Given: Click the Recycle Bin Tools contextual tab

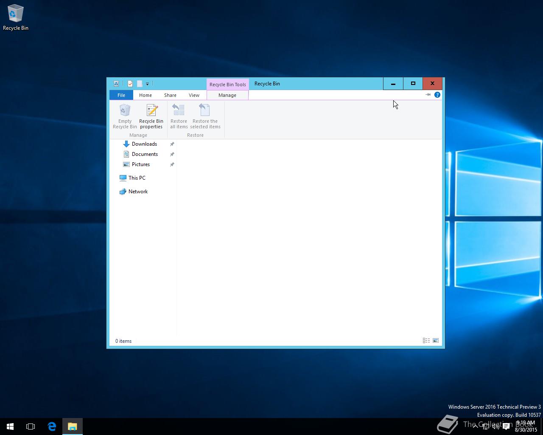Looking at the screenshot, I should click(228, 84).
